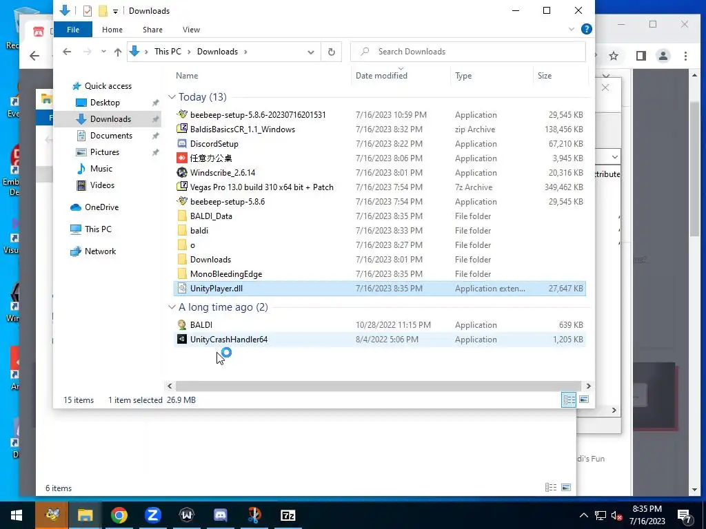This screenshot has width=706, height=529.
Task: Click This PC in the address breadcrumb
Action: point(168,52)
